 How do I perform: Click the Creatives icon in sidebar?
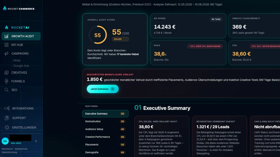6,73
